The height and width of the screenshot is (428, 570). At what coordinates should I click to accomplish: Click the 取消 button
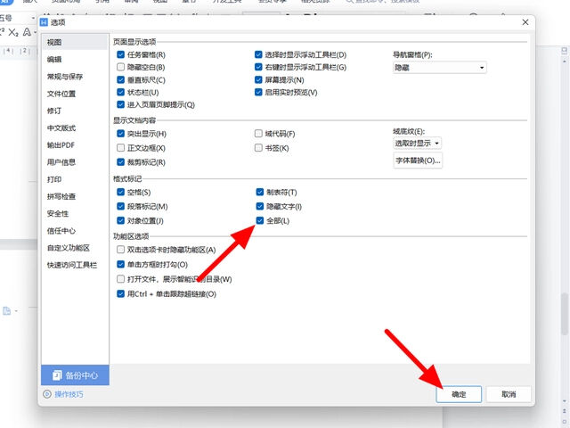[509, 394]
